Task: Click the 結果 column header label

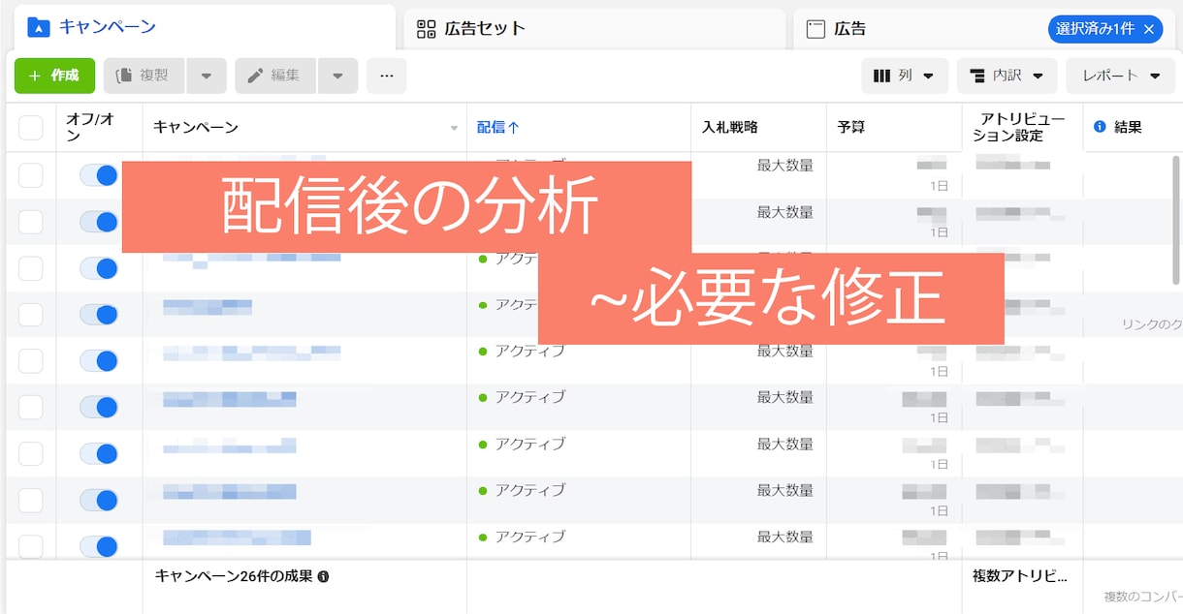Action: click(1128, 127)
